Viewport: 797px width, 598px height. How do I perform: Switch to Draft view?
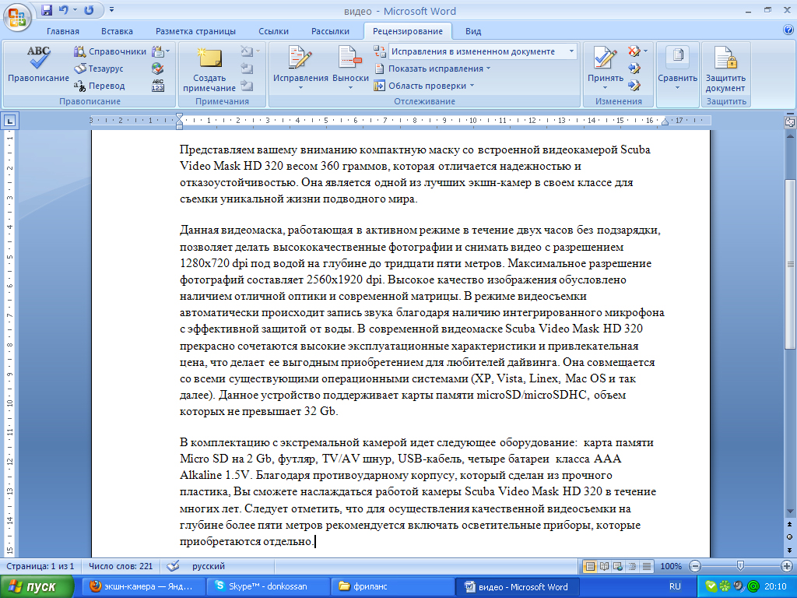point(647,566)
